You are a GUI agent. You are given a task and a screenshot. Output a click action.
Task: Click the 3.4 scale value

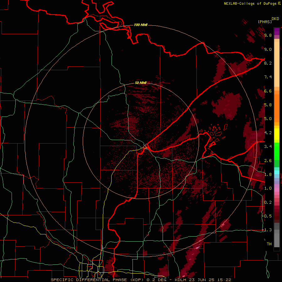[x=268, y=147]
